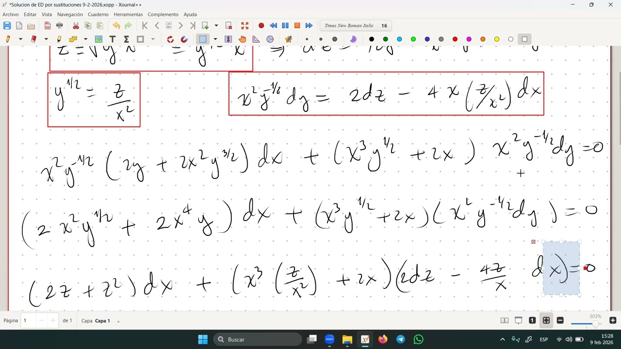Select the Hand scroll tool
The width and height of the screenshot is (621, 349).
(242, 39)
